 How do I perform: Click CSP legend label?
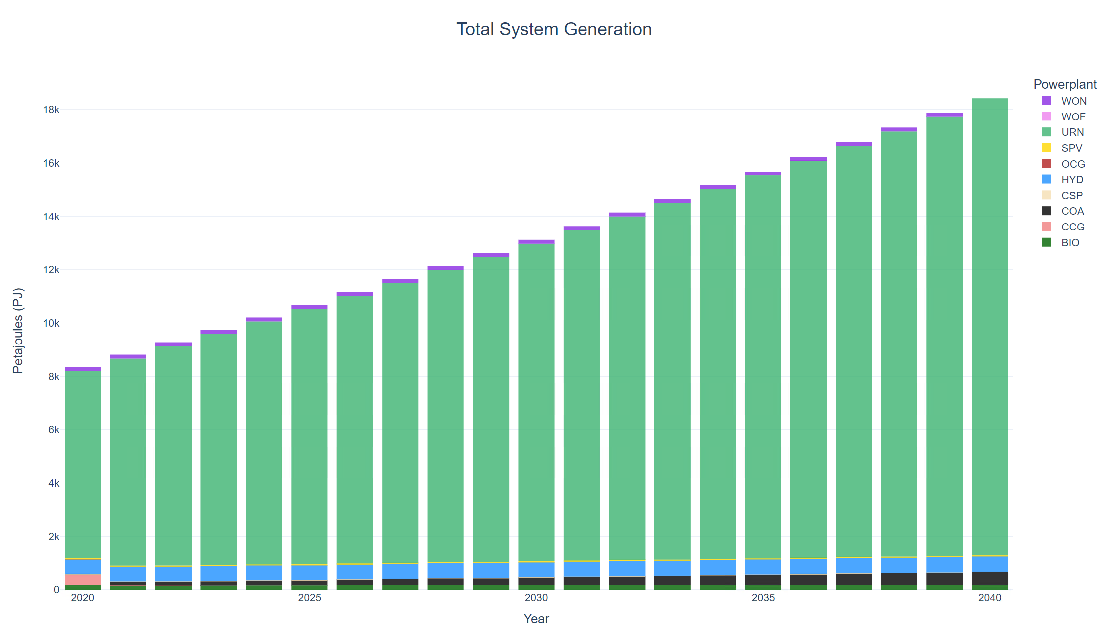tap(1072, 195)
